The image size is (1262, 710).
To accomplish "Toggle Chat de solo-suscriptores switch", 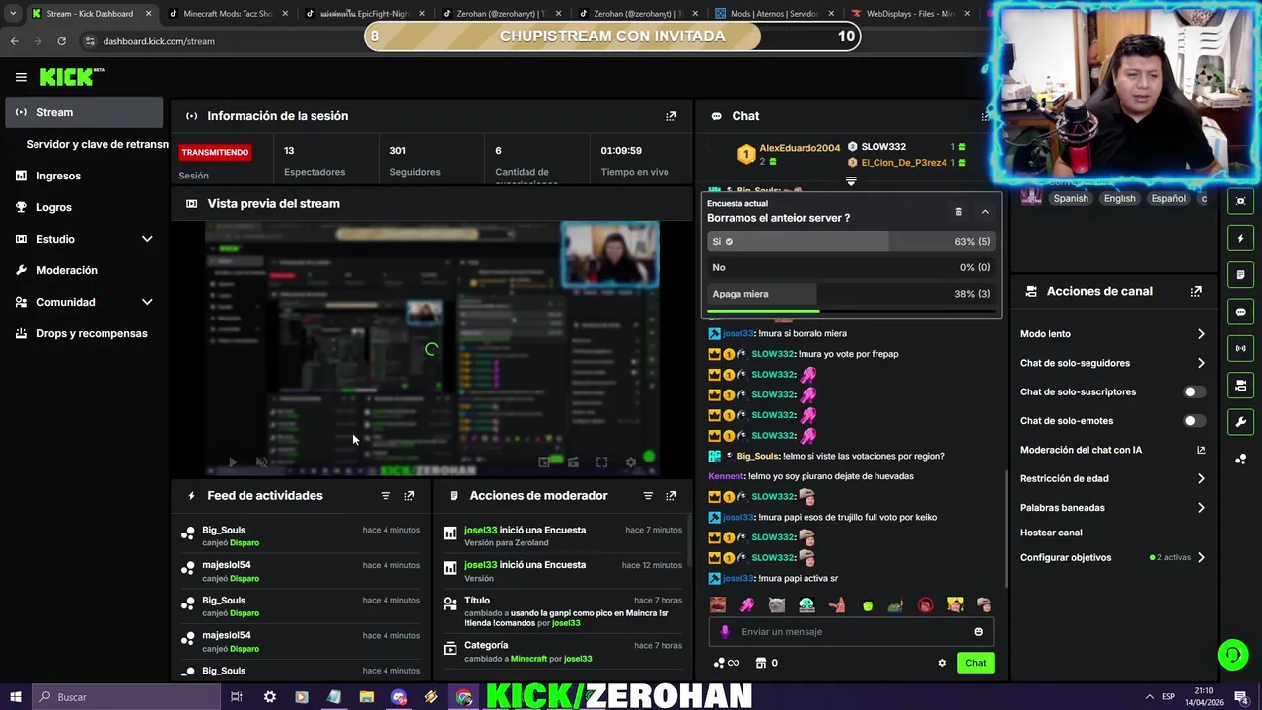I will point(1194,391).
